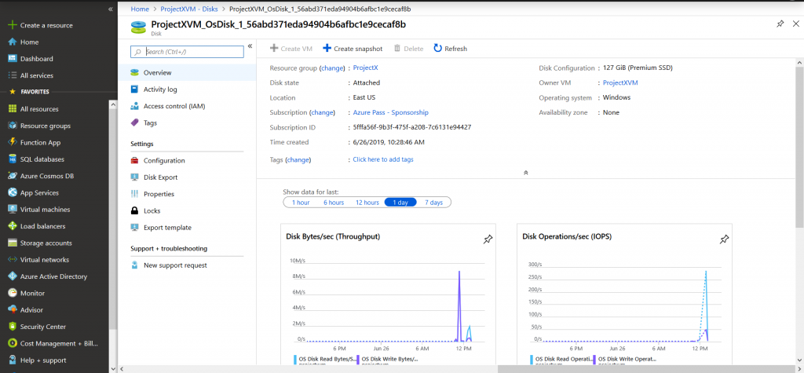Pin the Disk Bytes/sec Throughput chart
This screenshot has height=373, width=804.
(488, 239)
